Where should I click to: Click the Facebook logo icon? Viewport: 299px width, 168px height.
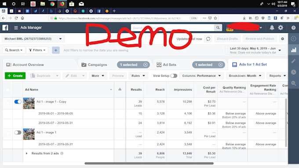(x=5, y=28)
